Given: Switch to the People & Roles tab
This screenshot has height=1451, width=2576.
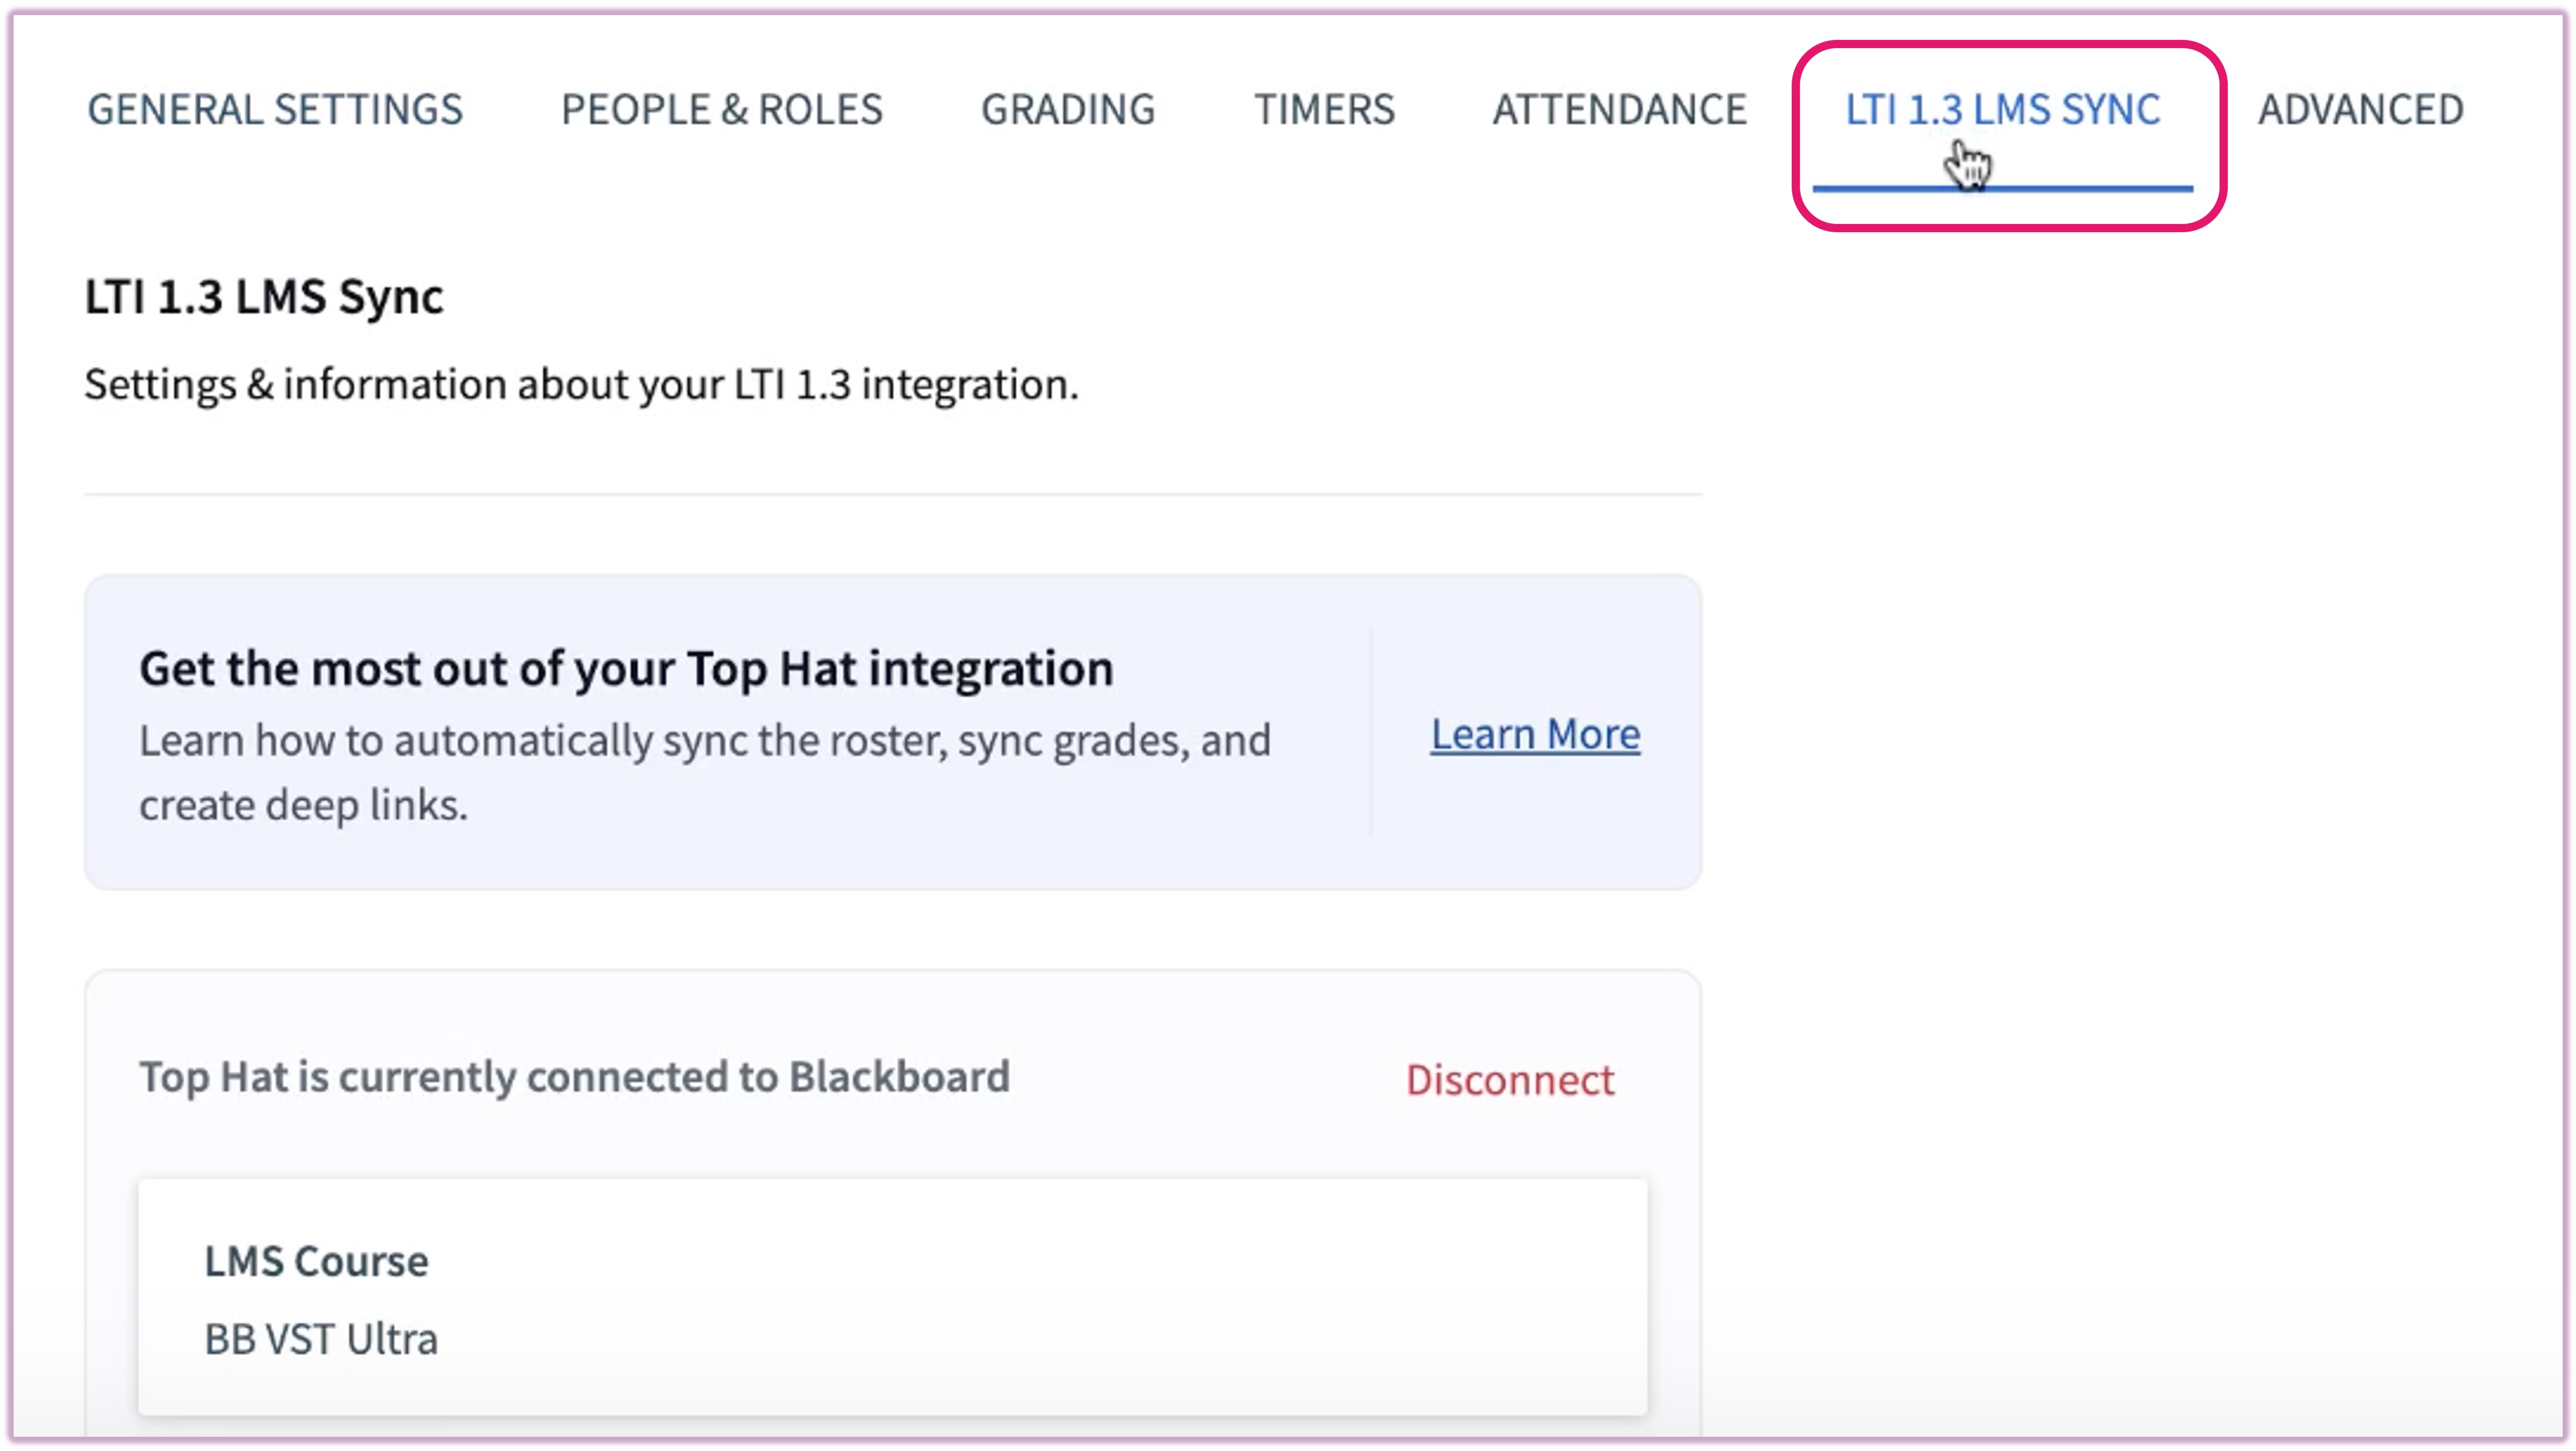Looking at the screenshot, I should click(x=721, y=109).
